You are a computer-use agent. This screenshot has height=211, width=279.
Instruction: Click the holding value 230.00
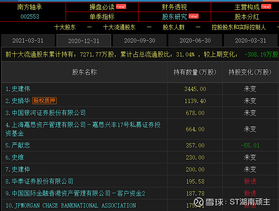pyautogui.click(x=195, y=158)
